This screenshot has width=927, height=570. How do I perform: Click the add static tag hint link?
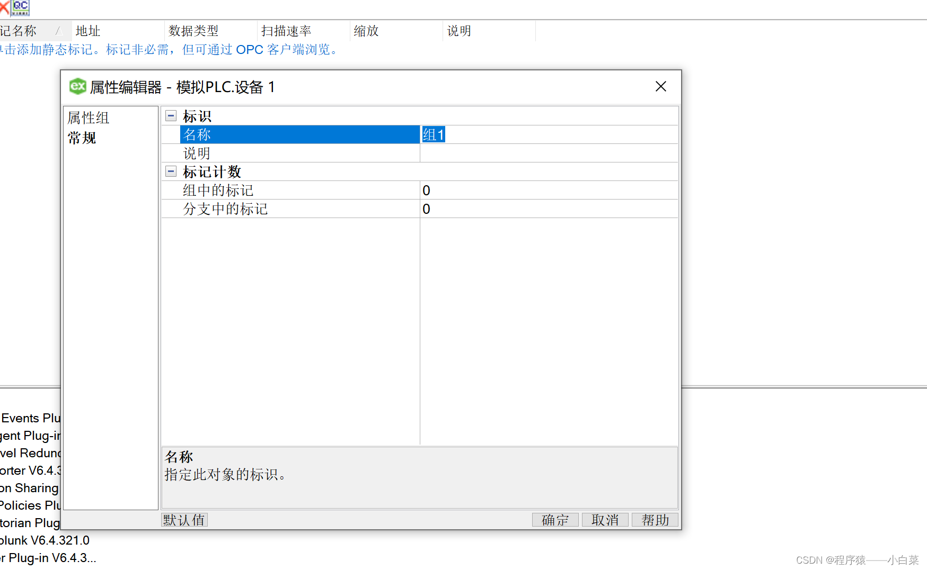[169, 49]
